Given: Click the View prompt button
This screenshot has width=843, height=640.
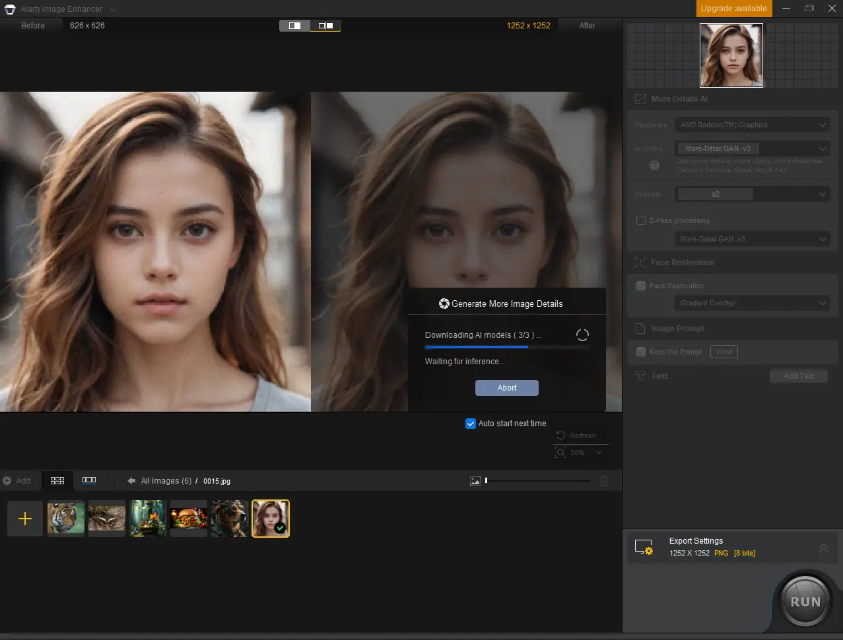Looking at the screenshot, I should [724, 352].
